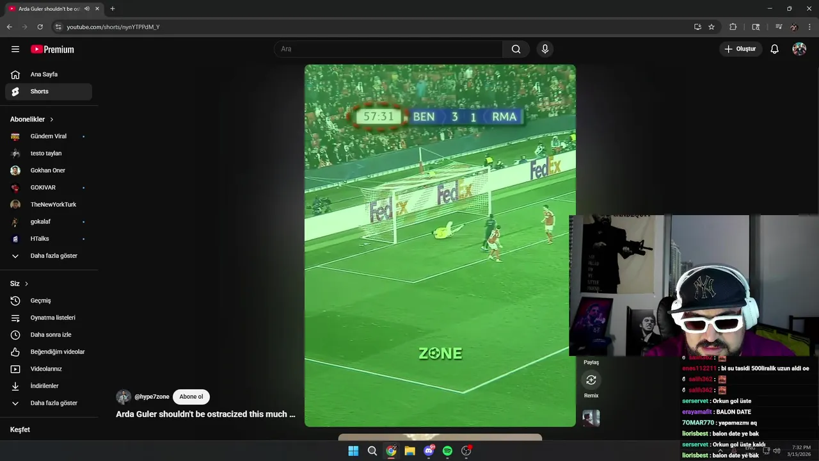Click the site info icon in address bar
The image size is (819, 461).
(58, 27)
